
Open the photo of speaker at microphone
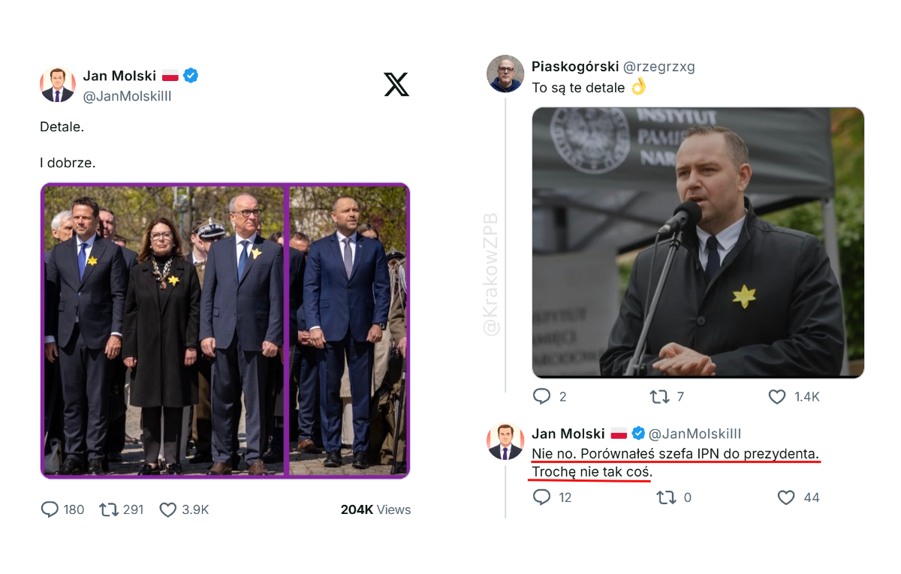click(698, 242)
